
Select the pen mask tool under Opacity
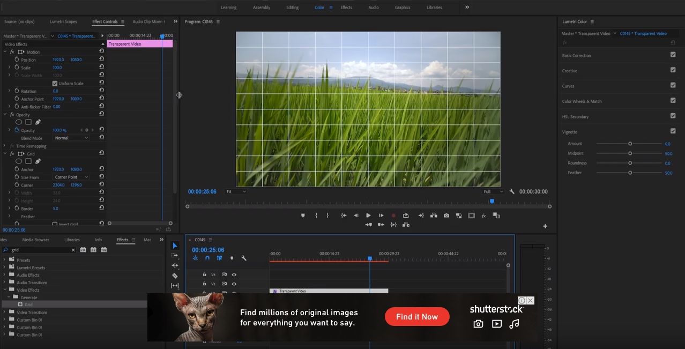38,122
